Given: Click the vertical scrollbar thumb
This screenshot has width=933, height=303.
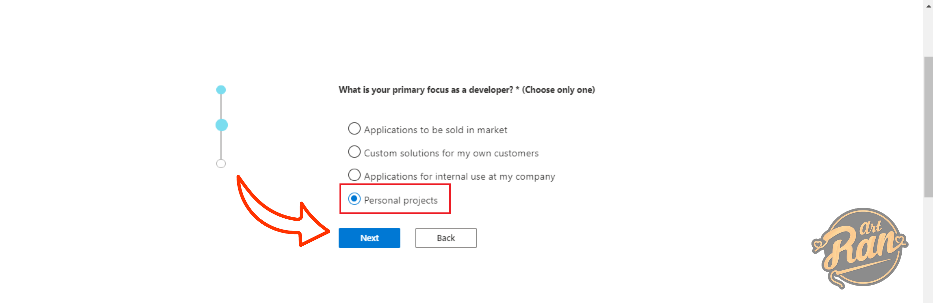Looking at the screenshot, I should pyautogui.click(x=928, y=126).
